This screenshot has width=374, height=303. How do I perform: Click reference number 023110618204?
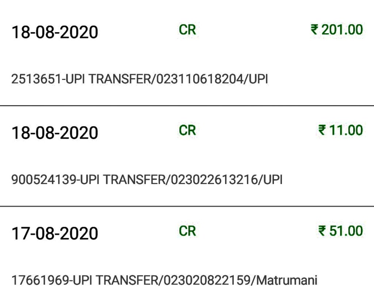tap(201, 79)
